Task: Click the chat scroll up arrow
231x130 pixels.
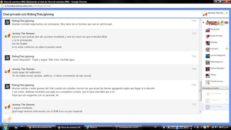Action: pyautogui.click(x=200, y=20)
